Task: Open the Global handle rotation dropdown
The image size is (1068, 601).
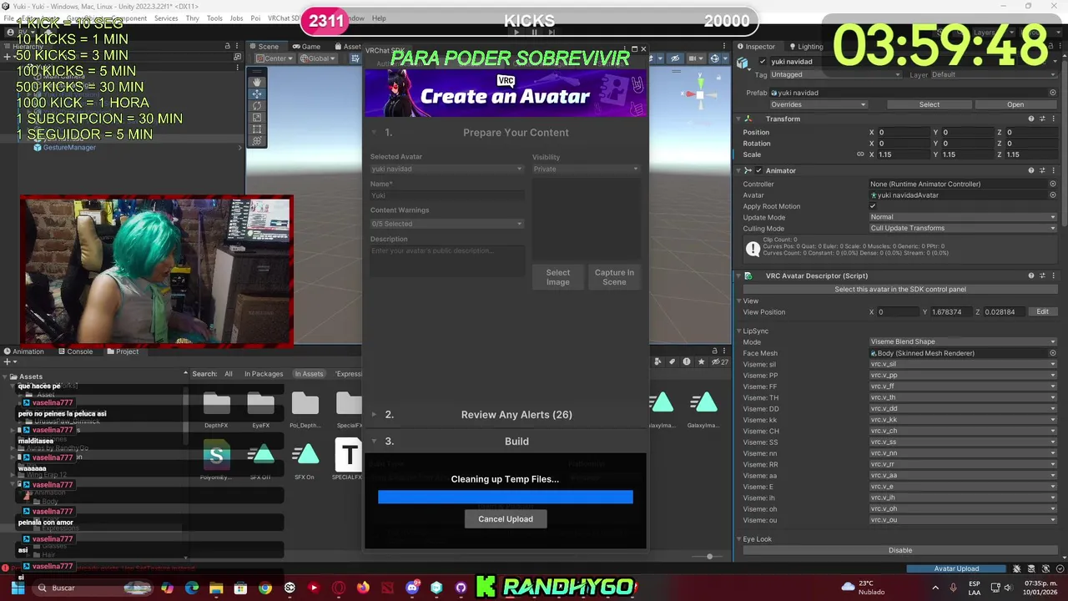Action: [x=317, y=58]
